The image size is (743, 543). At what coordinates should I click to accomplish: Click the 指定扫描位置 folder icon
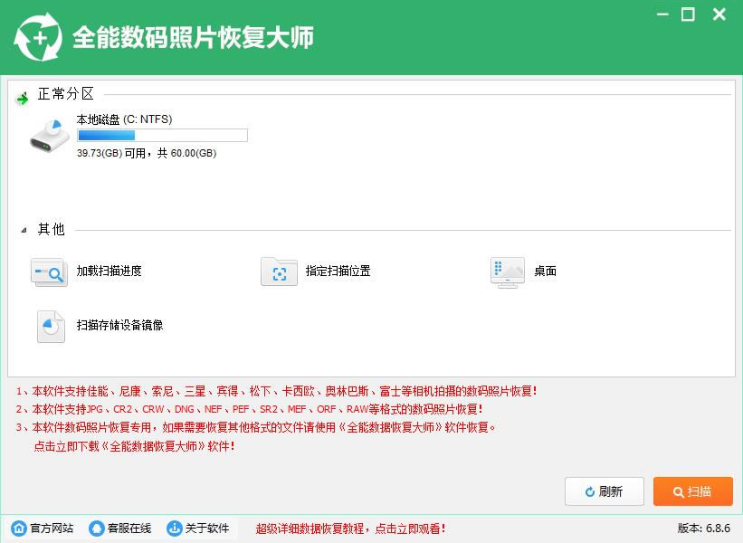click(x=279, y=272)
